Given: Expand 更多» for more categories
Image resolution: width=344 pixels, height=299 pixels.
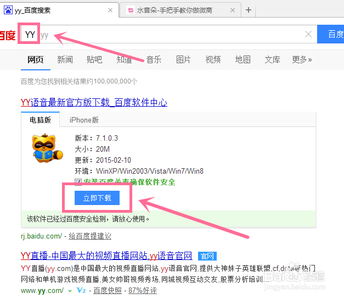Looking at the screenshot, I should [302, 59].
